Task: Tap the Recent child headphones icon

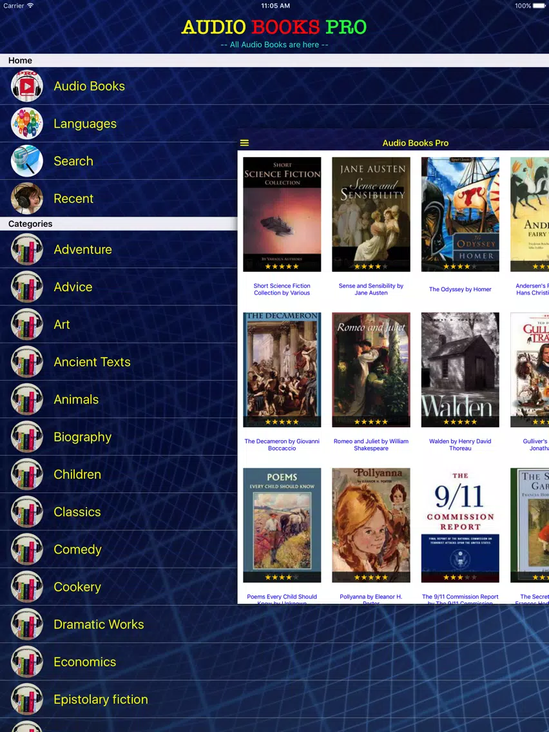Action: (x=27, y=198)
